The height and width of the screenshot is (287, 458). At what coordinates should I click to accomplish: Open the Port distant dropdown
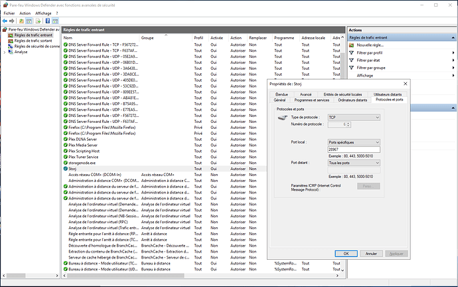point(353,163)
